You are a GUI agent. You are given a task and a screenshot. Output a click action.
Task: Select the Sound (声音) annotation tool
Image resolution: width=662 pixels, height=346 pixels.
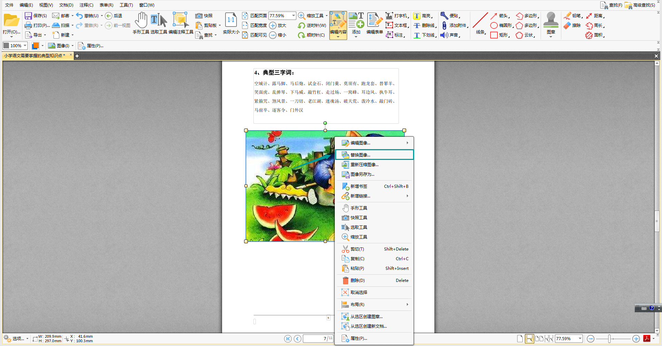click(450, 35)
